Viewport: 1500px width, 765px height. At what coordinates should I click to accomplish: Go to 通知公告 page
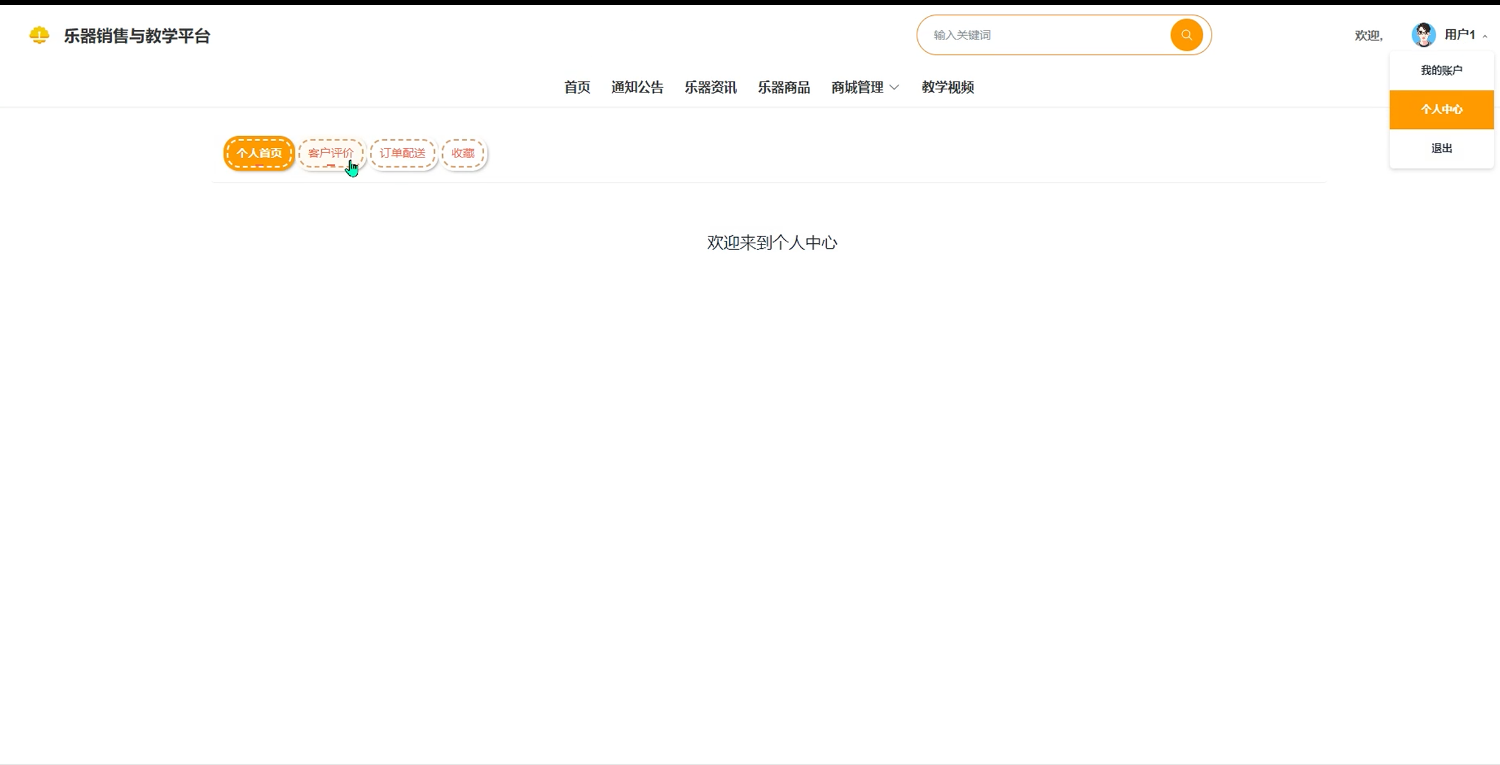637,88
